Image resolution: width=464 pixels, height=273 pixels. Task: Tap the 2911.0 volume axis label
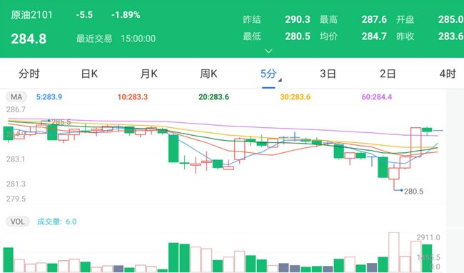point(428,237)
